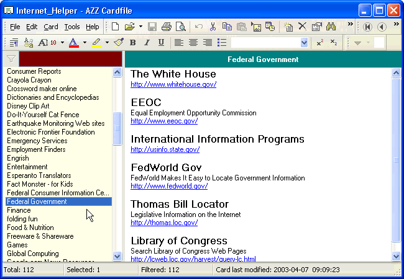Select the Freeware & Shareware card

[x=59, y=236]
